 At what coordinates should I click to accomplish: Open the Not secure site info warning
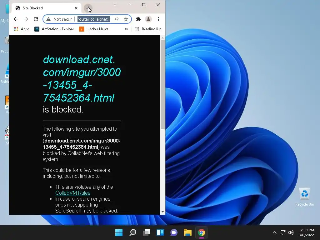pyautogui.click(x=59, y=19)
